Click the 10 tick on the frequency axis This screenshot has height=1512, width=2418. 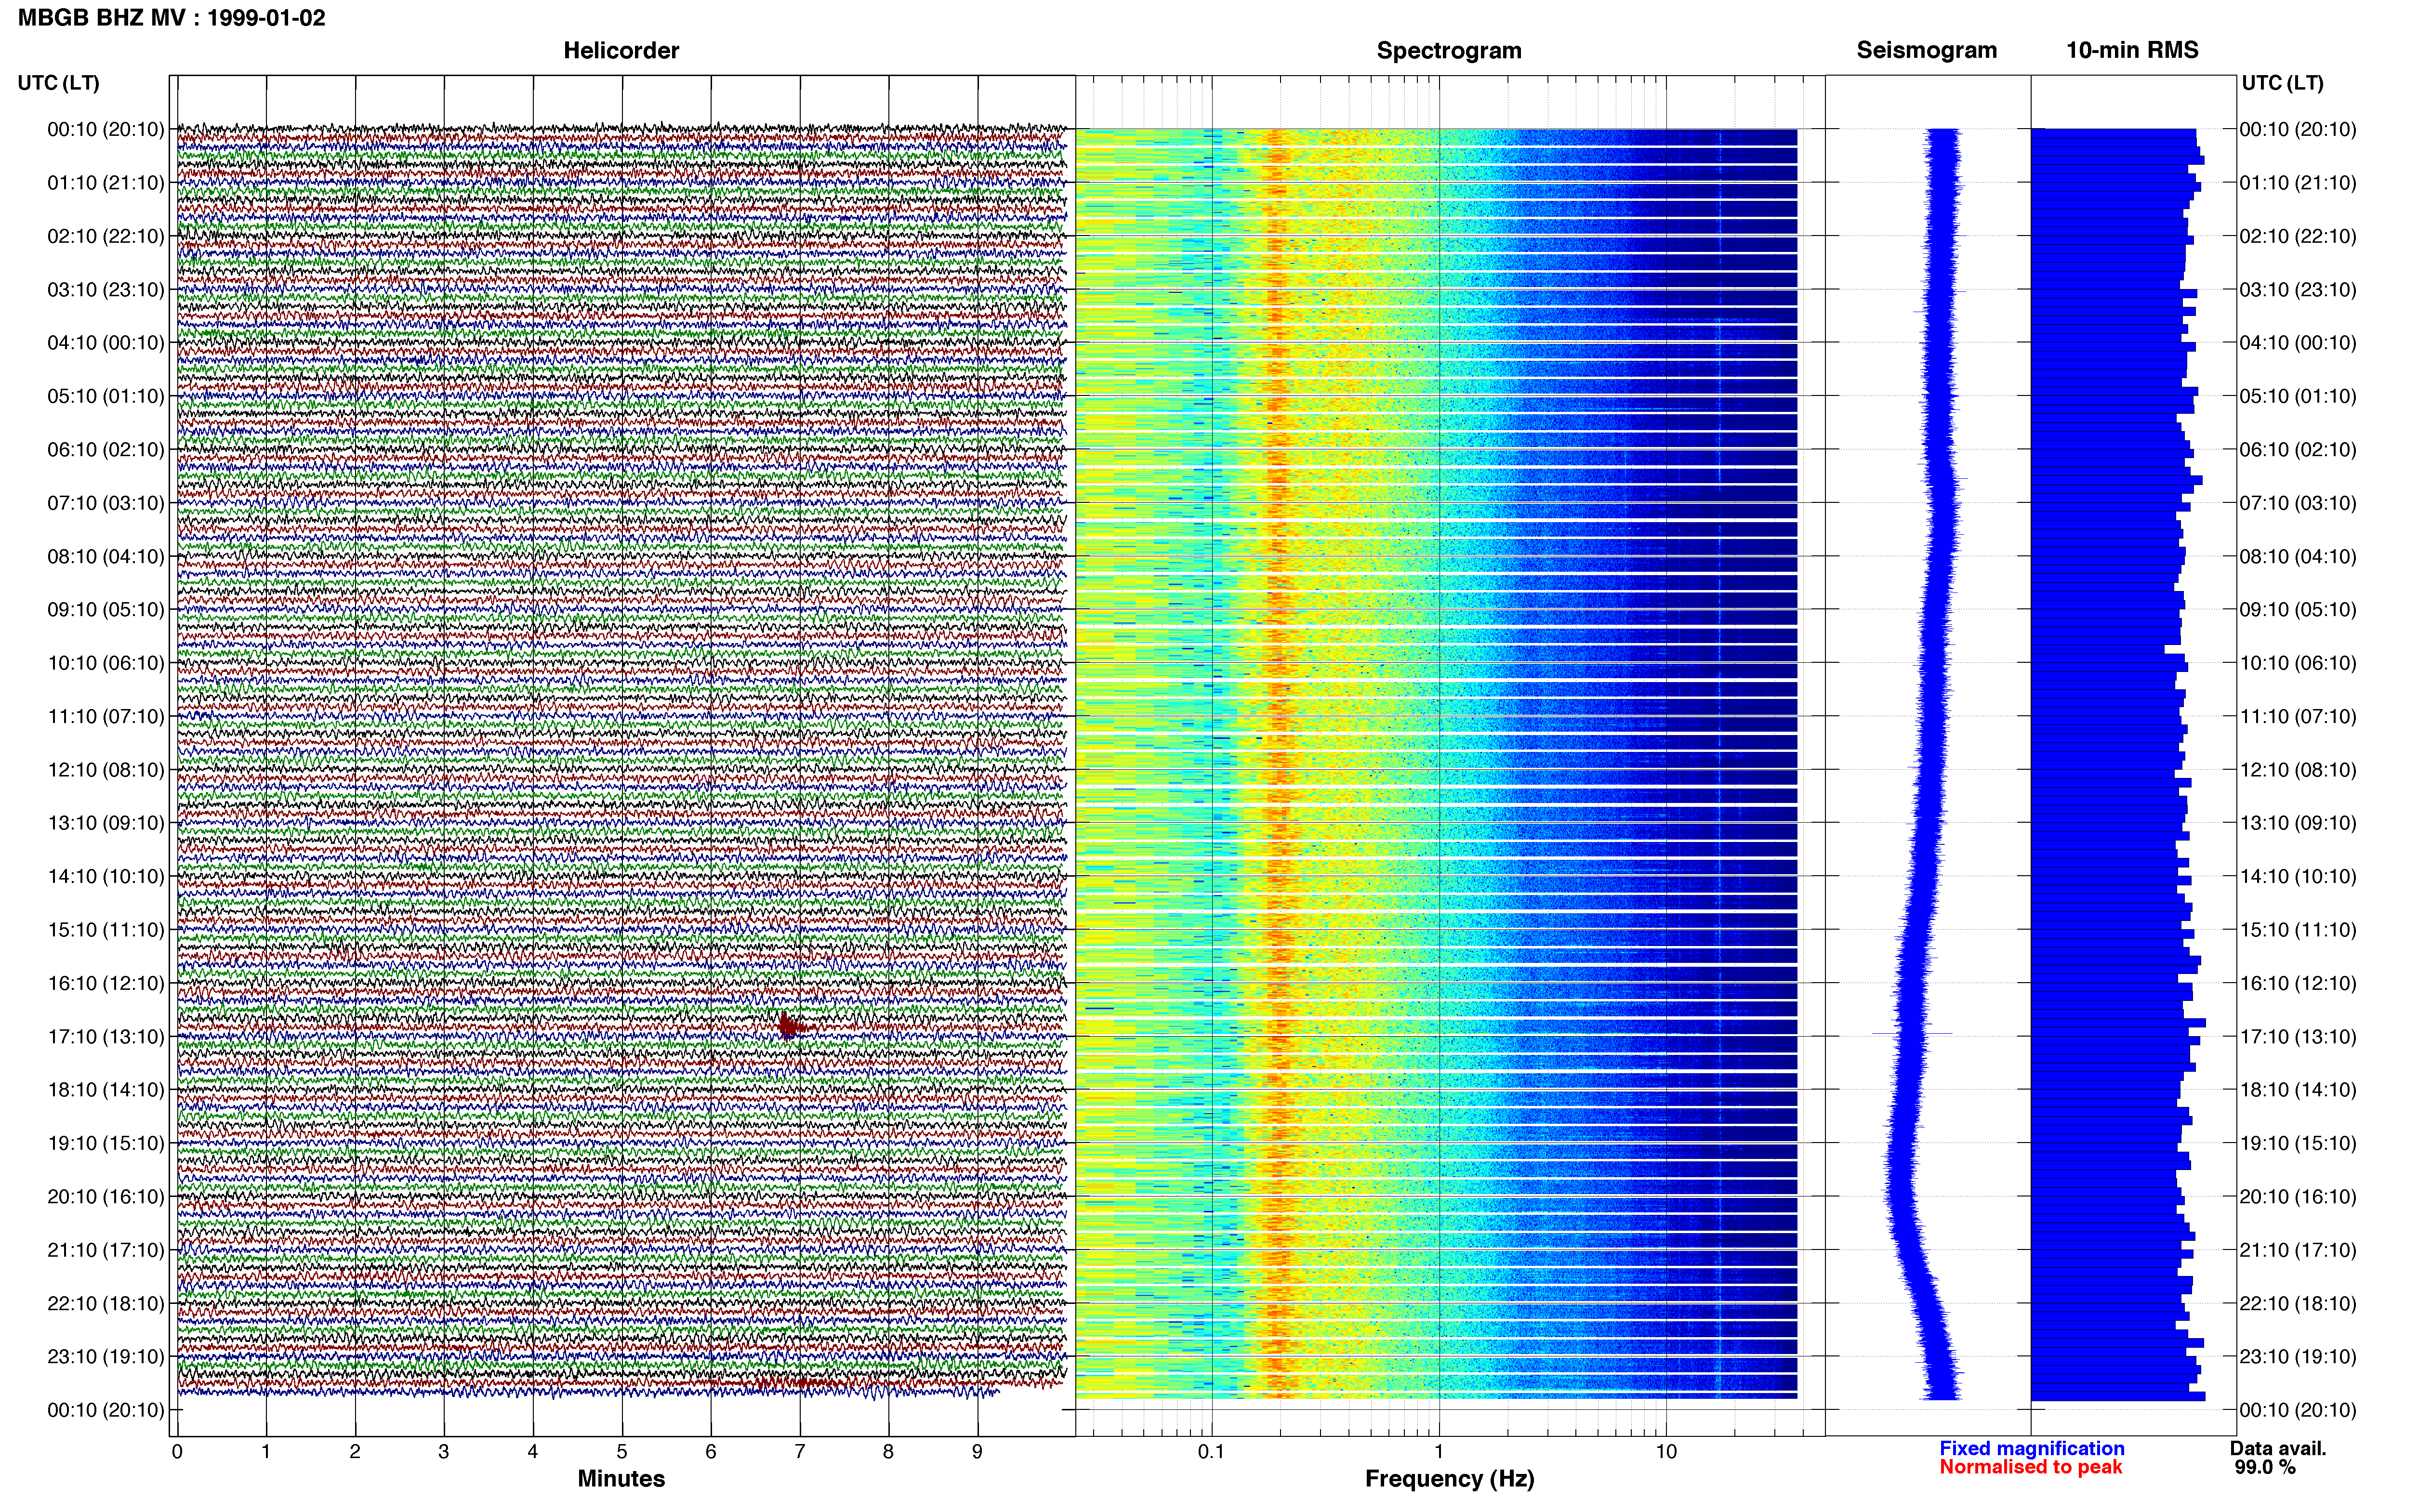1666,1452
